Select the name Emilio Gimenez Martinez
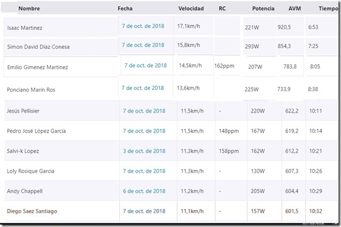Image resolution: width=341 pixels, height=227 pixels. pyautogui.click(x=38, y=68)
